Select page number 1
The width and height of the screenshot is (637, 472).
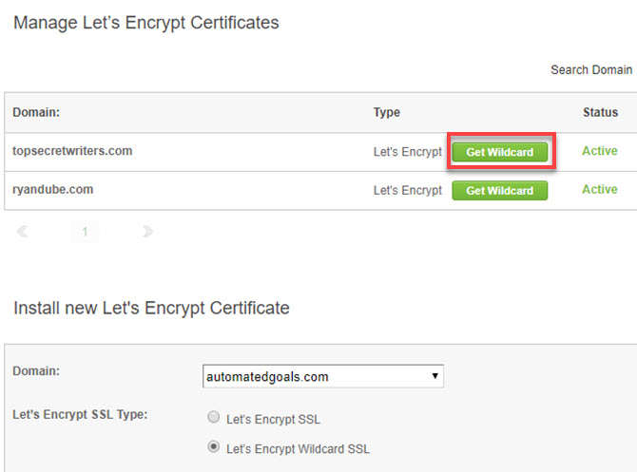pyautogui.click(x=85, y=232)
